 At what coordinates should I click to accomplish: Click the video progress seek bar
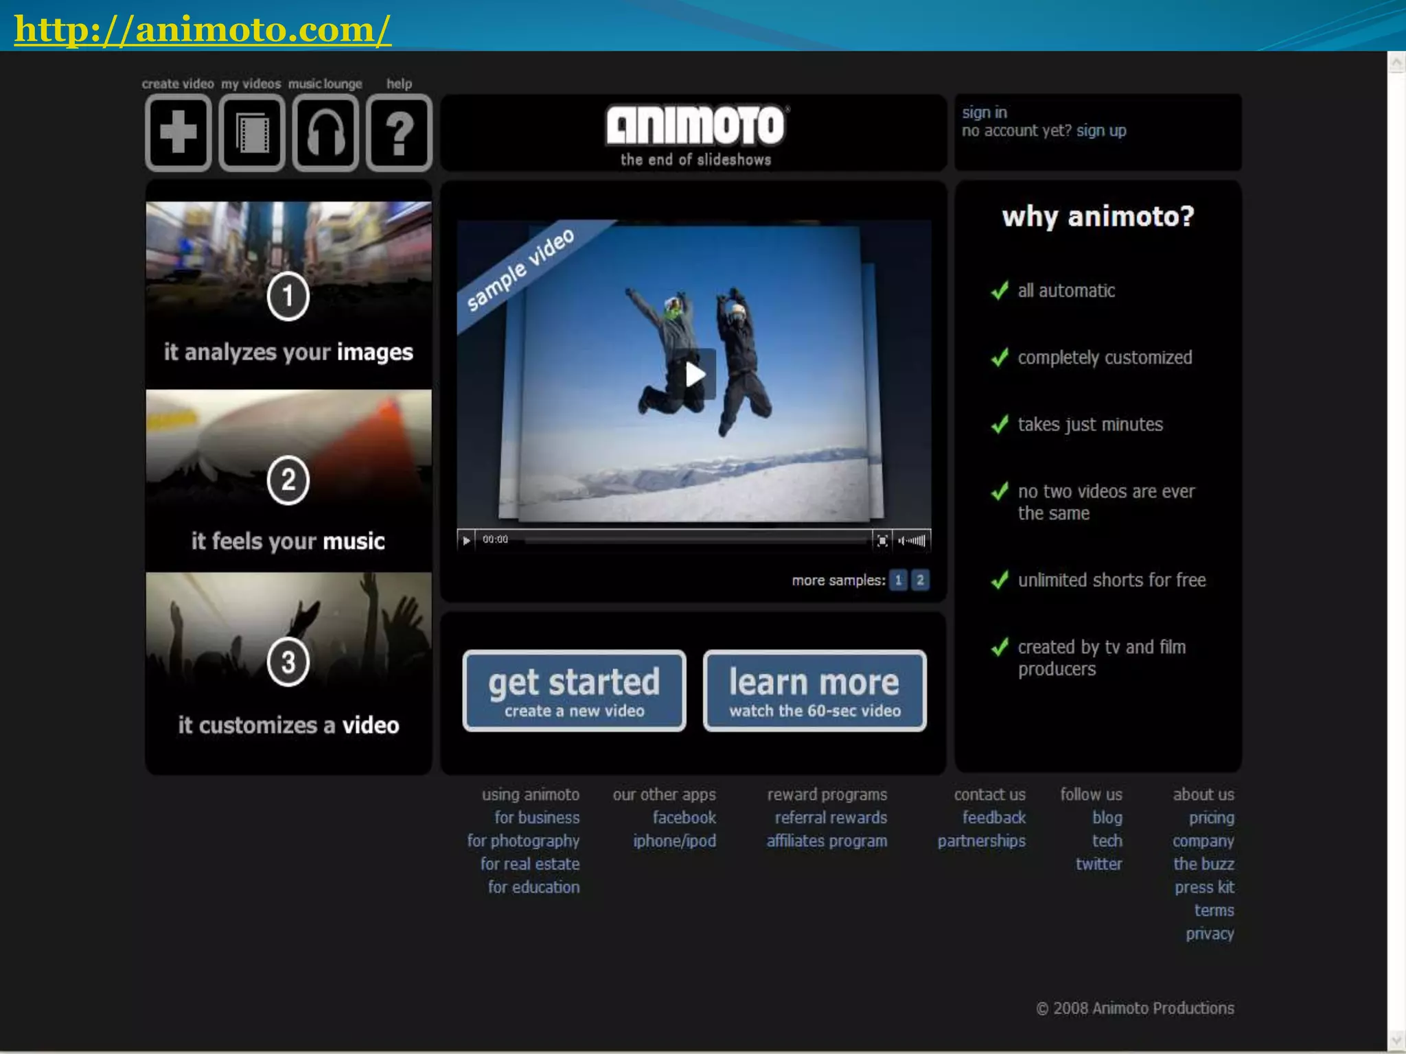(x=695, y=541)
